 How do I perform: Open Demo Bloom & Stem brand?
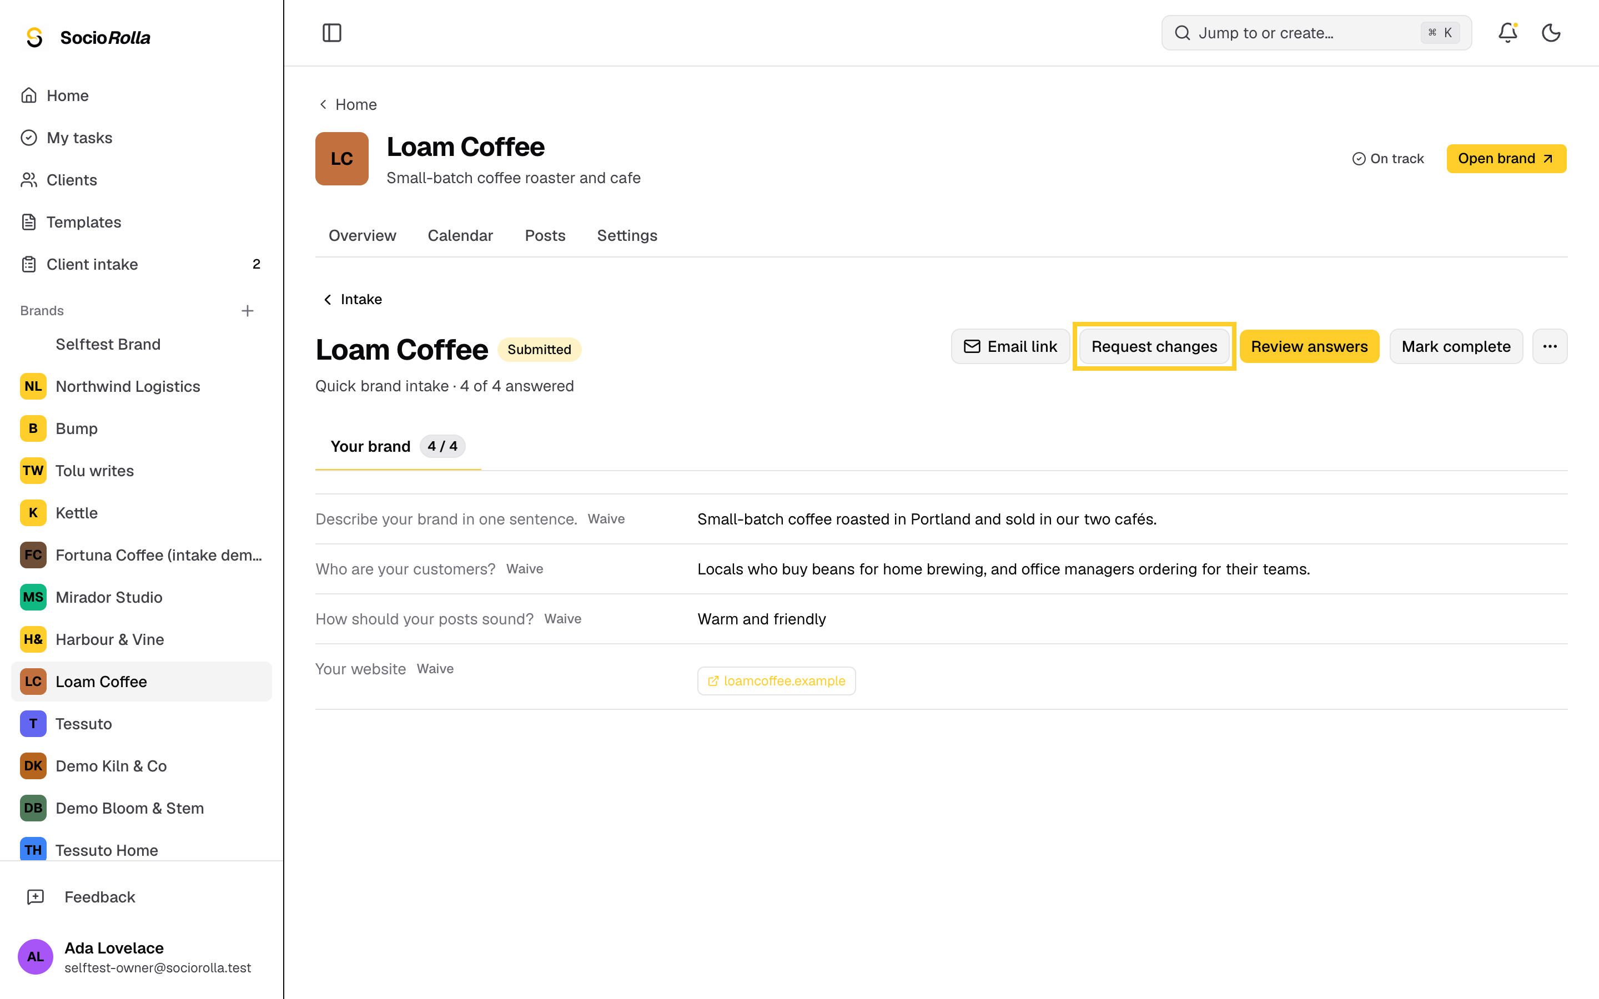click(x=142, y=808)
